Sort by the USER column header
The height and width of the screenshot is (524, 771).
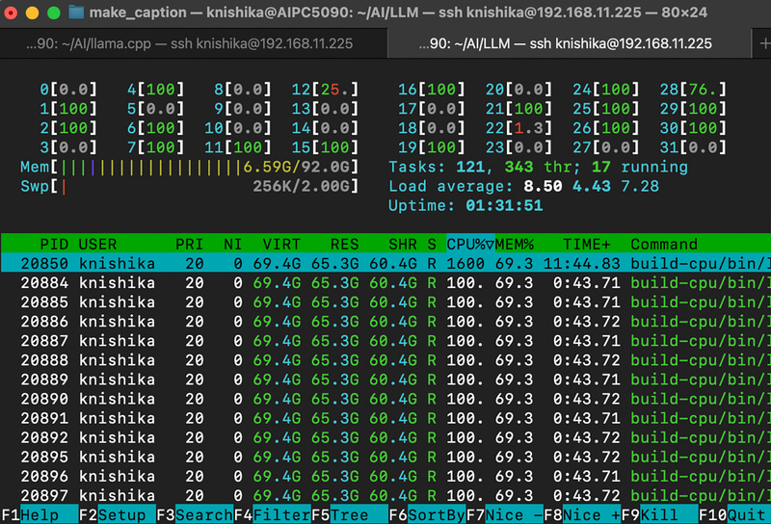[97, 244]
